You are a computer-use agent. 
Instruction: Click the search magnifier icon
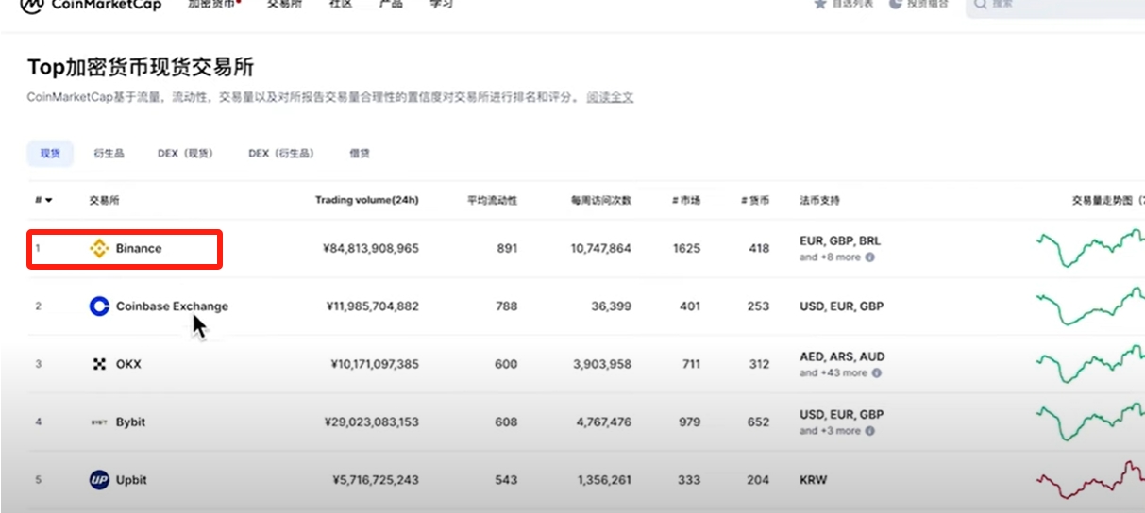tap(981, 4)
